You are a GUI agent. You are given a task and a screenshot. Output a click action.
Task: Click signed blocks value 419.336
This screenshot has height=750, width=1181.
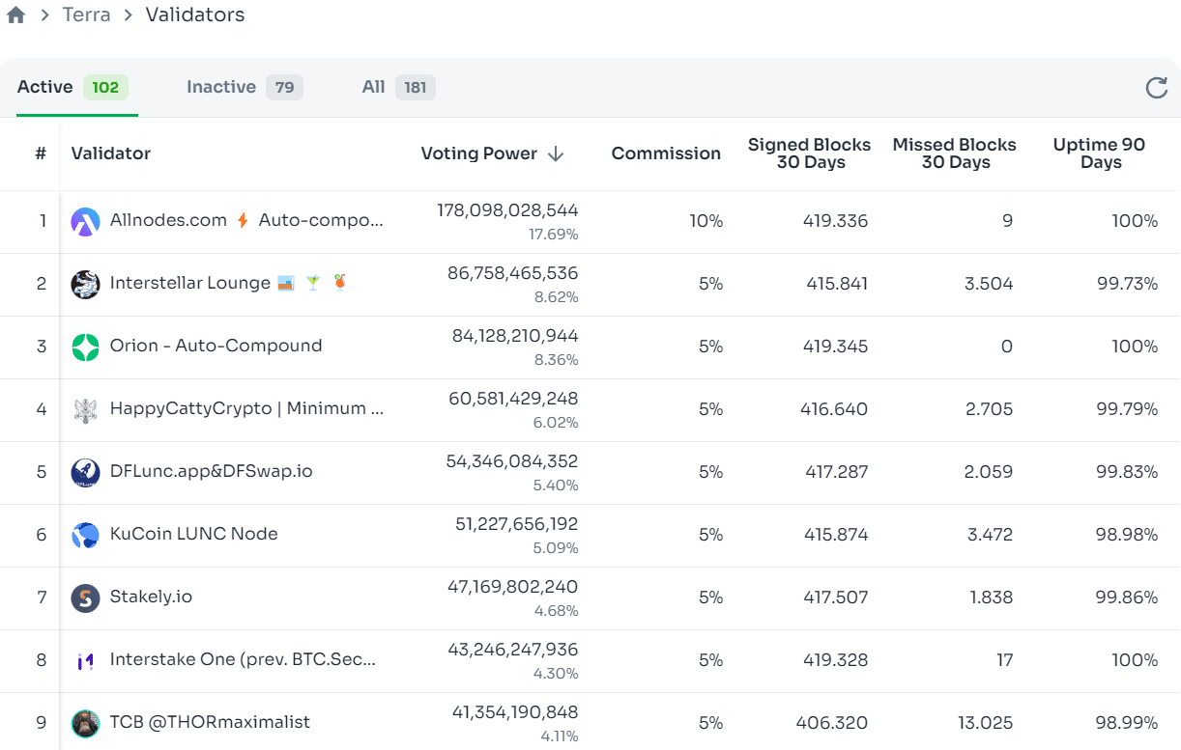[x=836, y=221]
